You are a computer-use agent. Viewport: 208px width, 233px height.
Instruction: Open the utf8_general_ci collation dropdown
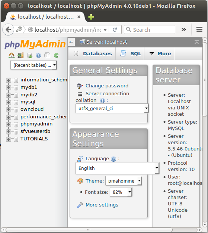[112, 108]
